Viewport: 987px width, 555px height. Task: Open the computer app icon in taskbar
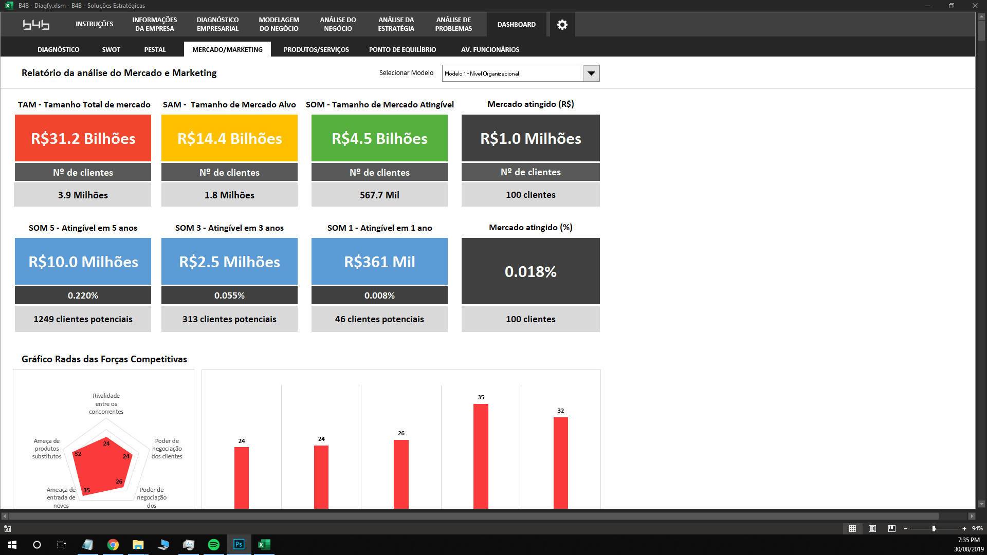(163, 544)
